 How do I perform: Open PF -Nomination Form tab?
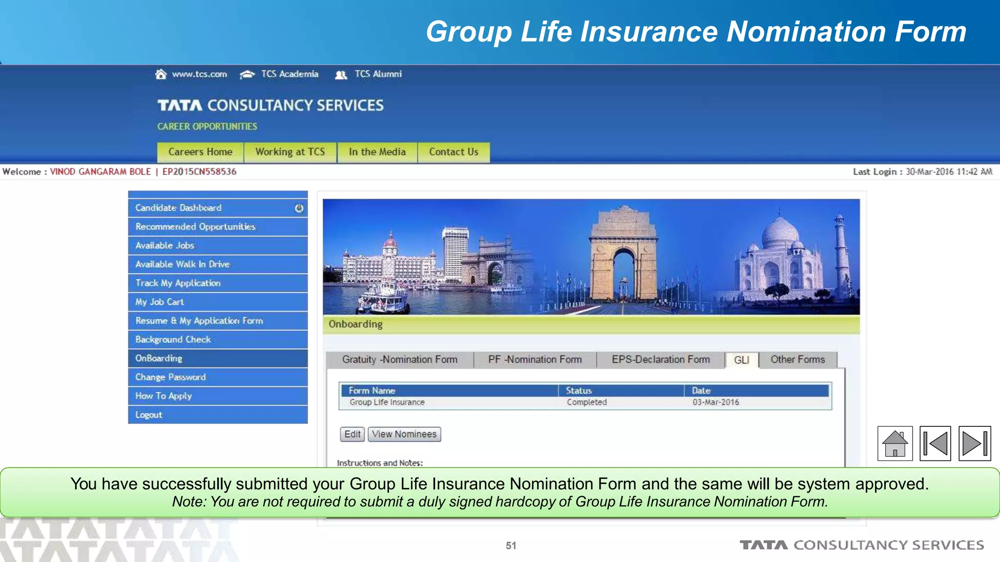535,360
